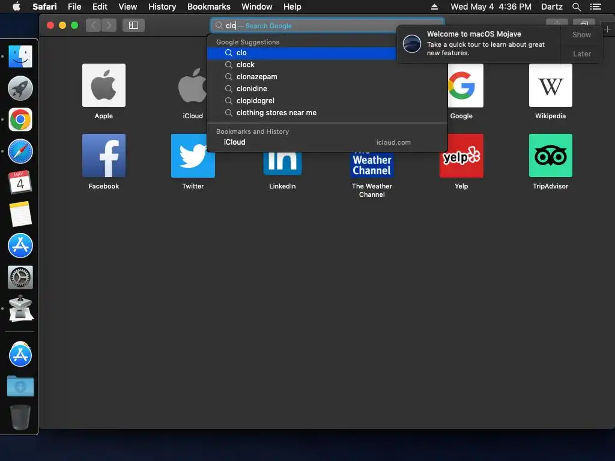Click Show on macOS Mojave notification

tap(581, 34)
